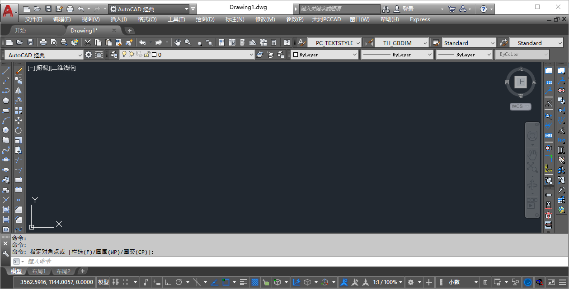Click the Plot printer icon
This screenshot has height=289, width=569.
pyautogui.click(x=43, y=42)
